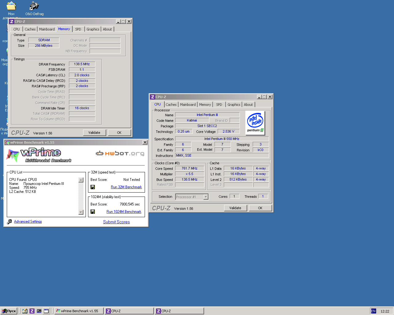Open the Пуск start menu

pyautogui.click(x=9, y=311)
